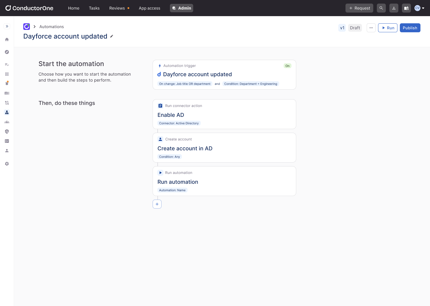Click the Dayforce account updated page title
430x306 pixels.
(65, 36)
